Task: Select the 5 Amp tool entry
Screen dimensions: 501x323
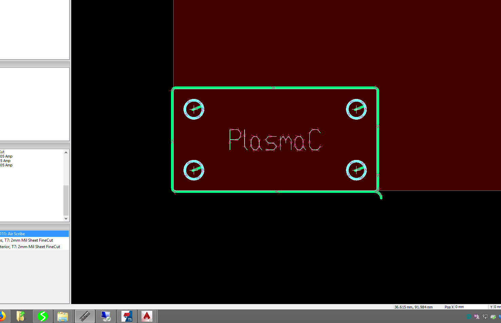Action: click(x=5, y=161)
